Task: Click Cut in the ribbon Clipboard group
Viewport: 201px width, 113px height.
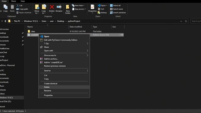Action: (19, 6)
